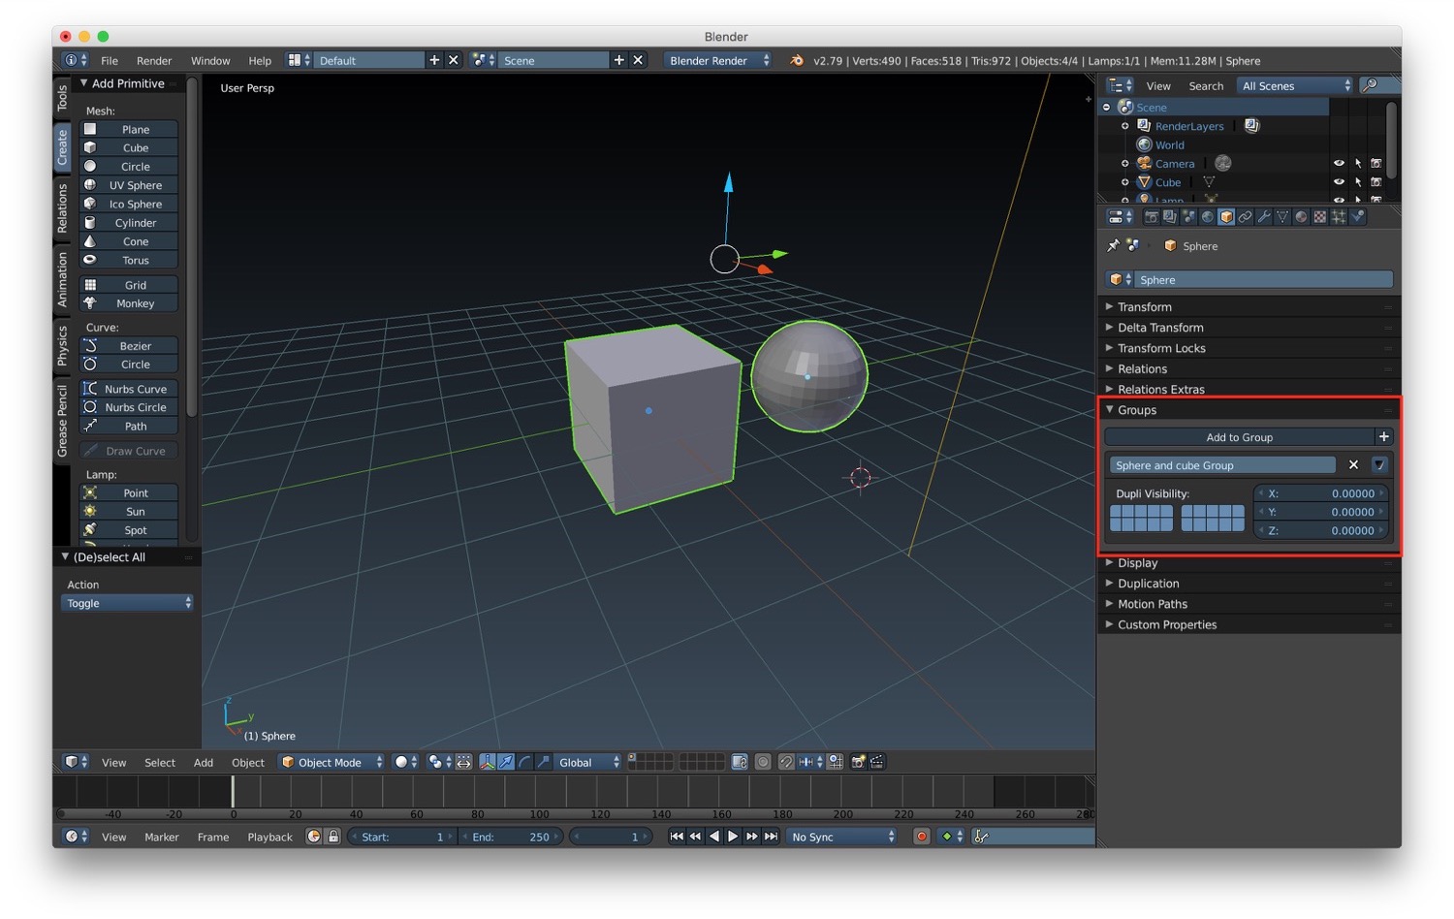Open the Physics properties tab
Viewport: 1454px width, 919px height.
pos(1357,217)
